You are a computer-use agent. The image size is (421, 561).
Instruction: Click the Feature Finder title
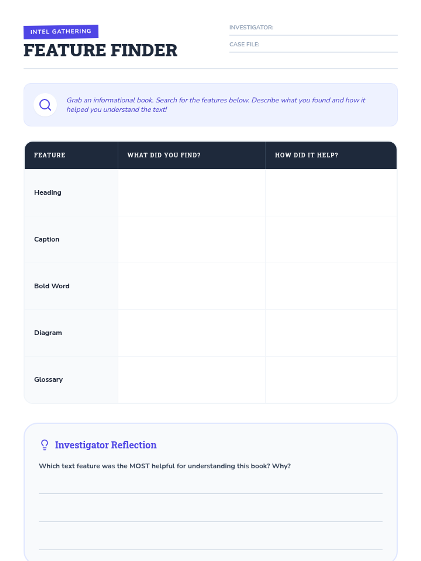pos(100,50)
